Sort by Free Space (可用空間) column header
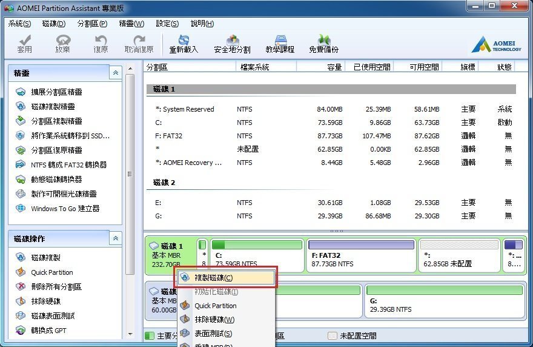Screen dimensions: 533x347 [x=418, y=67]
